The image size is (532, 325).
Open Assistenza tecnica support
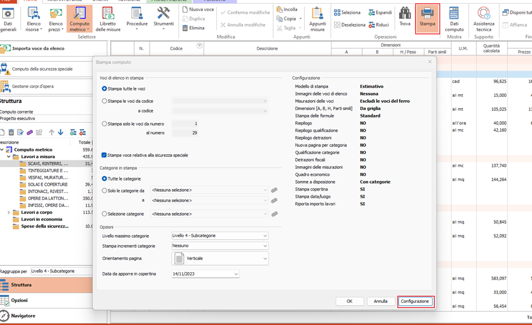[x=484, y=20]
